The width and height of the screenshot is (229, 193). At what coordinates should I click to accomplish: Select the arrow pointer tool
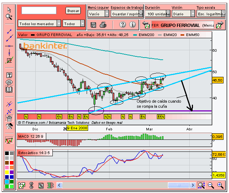tap(9, 10)
